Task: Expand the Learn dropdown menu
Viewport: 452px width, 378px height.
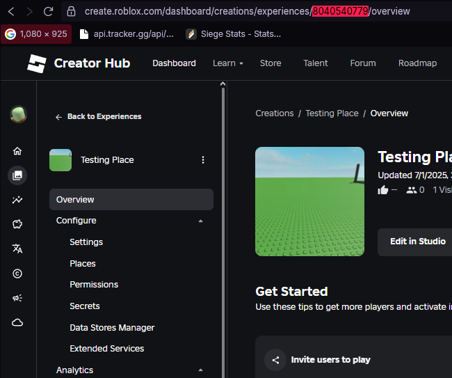Action: click(x=227, y=63)
